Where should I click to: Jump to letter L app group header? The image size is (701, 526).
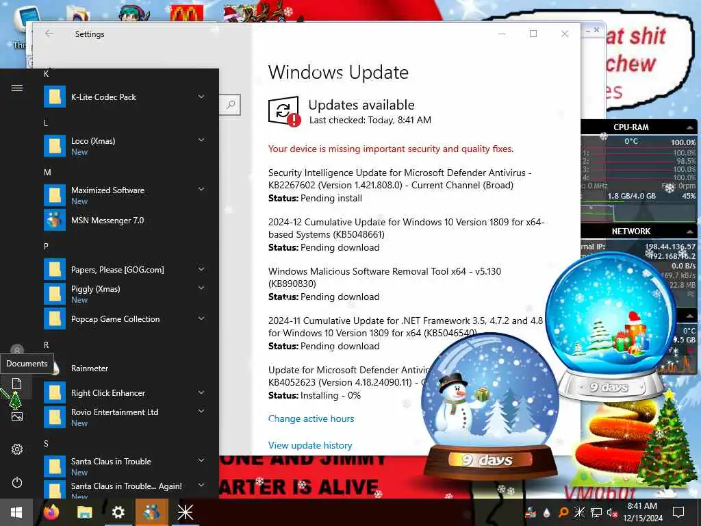pyautogui.click(x=46, y=123)
